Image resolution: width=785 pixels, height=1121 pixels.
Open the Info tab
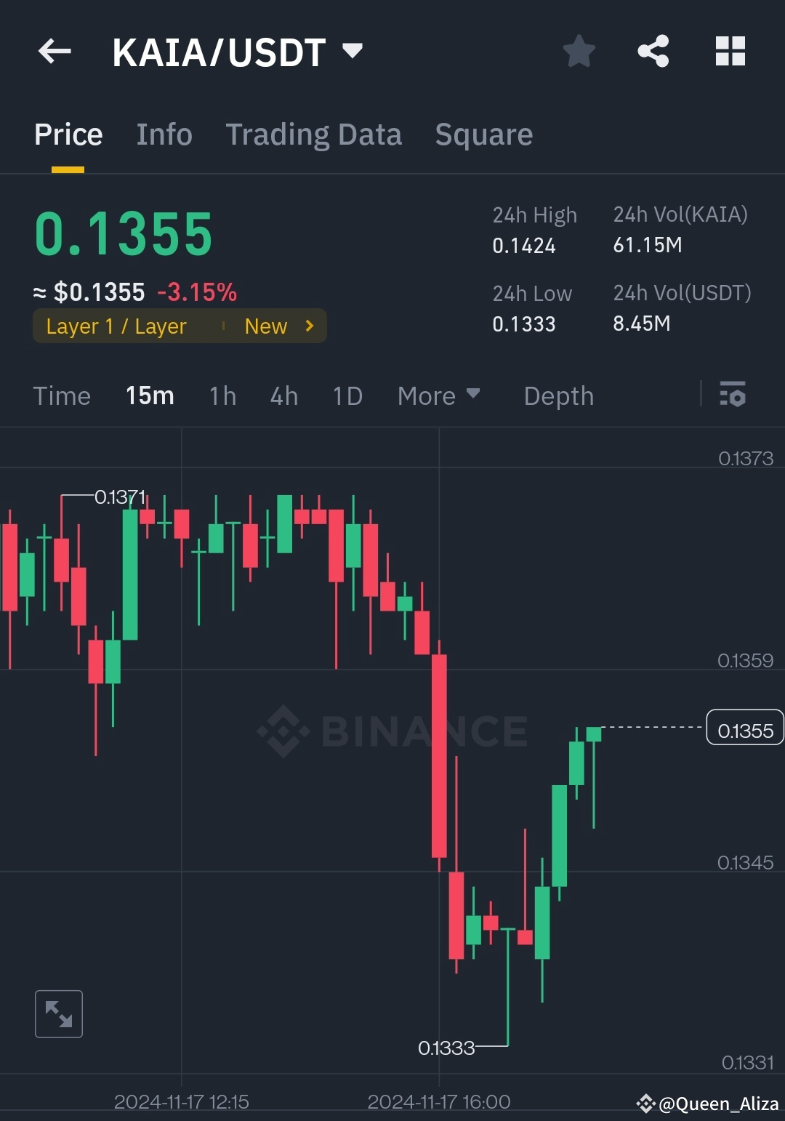coord(164,134)
